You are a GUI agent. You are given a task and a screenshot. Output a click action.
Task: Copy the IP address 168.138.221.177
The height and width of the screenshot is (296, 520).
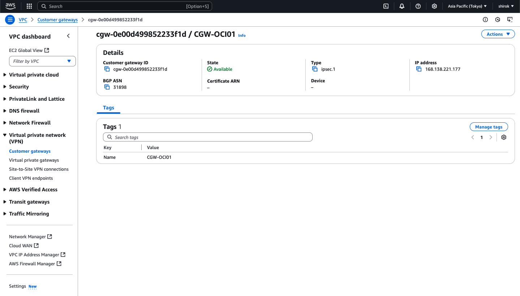[419, 69]
